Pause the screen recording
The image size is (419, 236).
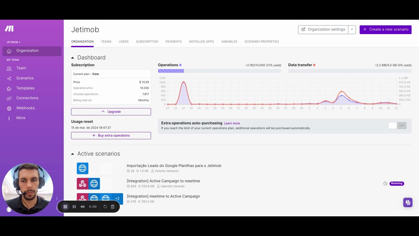click(x=74, y=206)
